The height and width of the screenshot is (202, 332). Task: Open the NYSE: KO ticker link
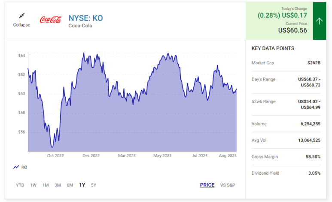click(85, 18)
